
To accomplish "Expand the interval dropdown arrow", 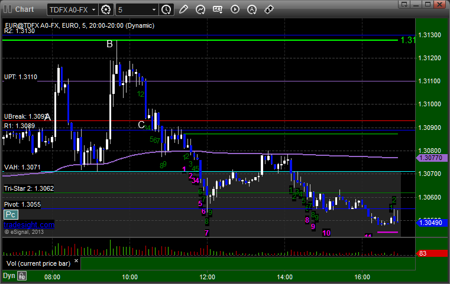I will pos(154,10).
